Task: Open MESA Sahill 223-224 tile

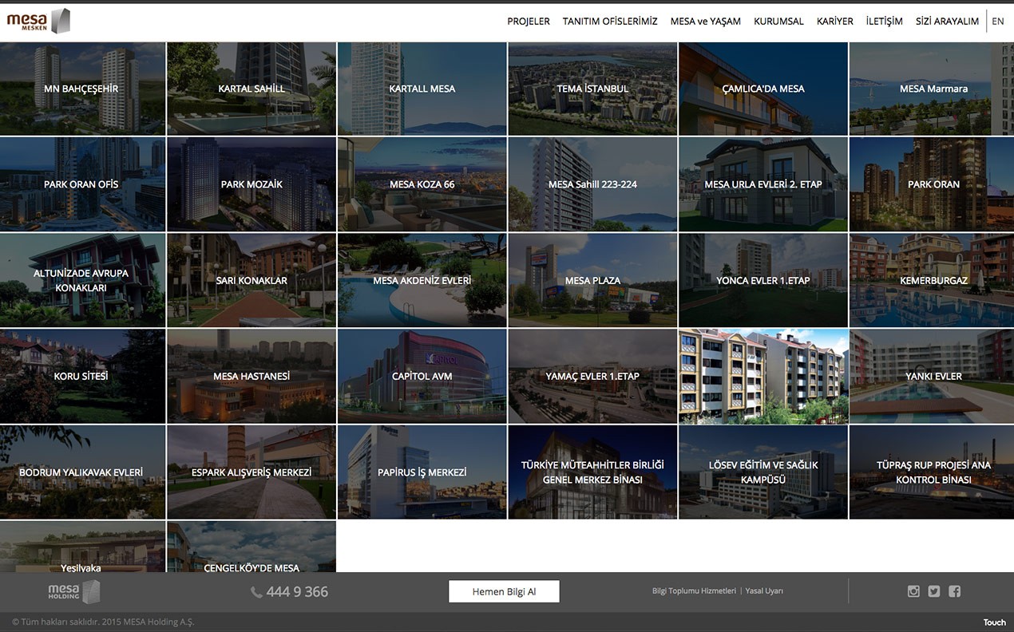Action: tap(592, 184)
